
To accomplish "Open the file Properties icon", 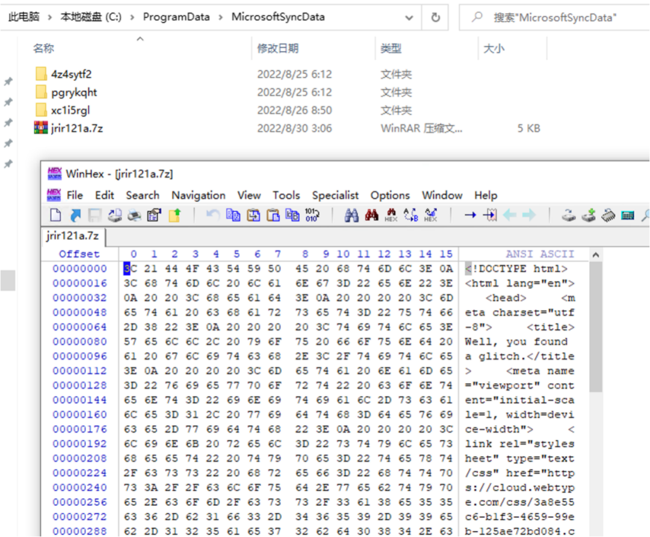I will 154,215.
